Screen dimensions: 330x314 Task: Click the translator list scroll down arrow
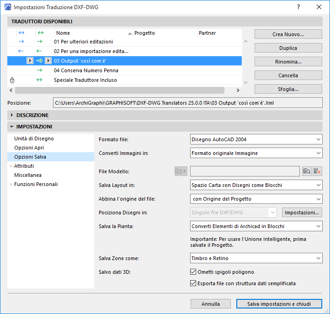point(245,82)
